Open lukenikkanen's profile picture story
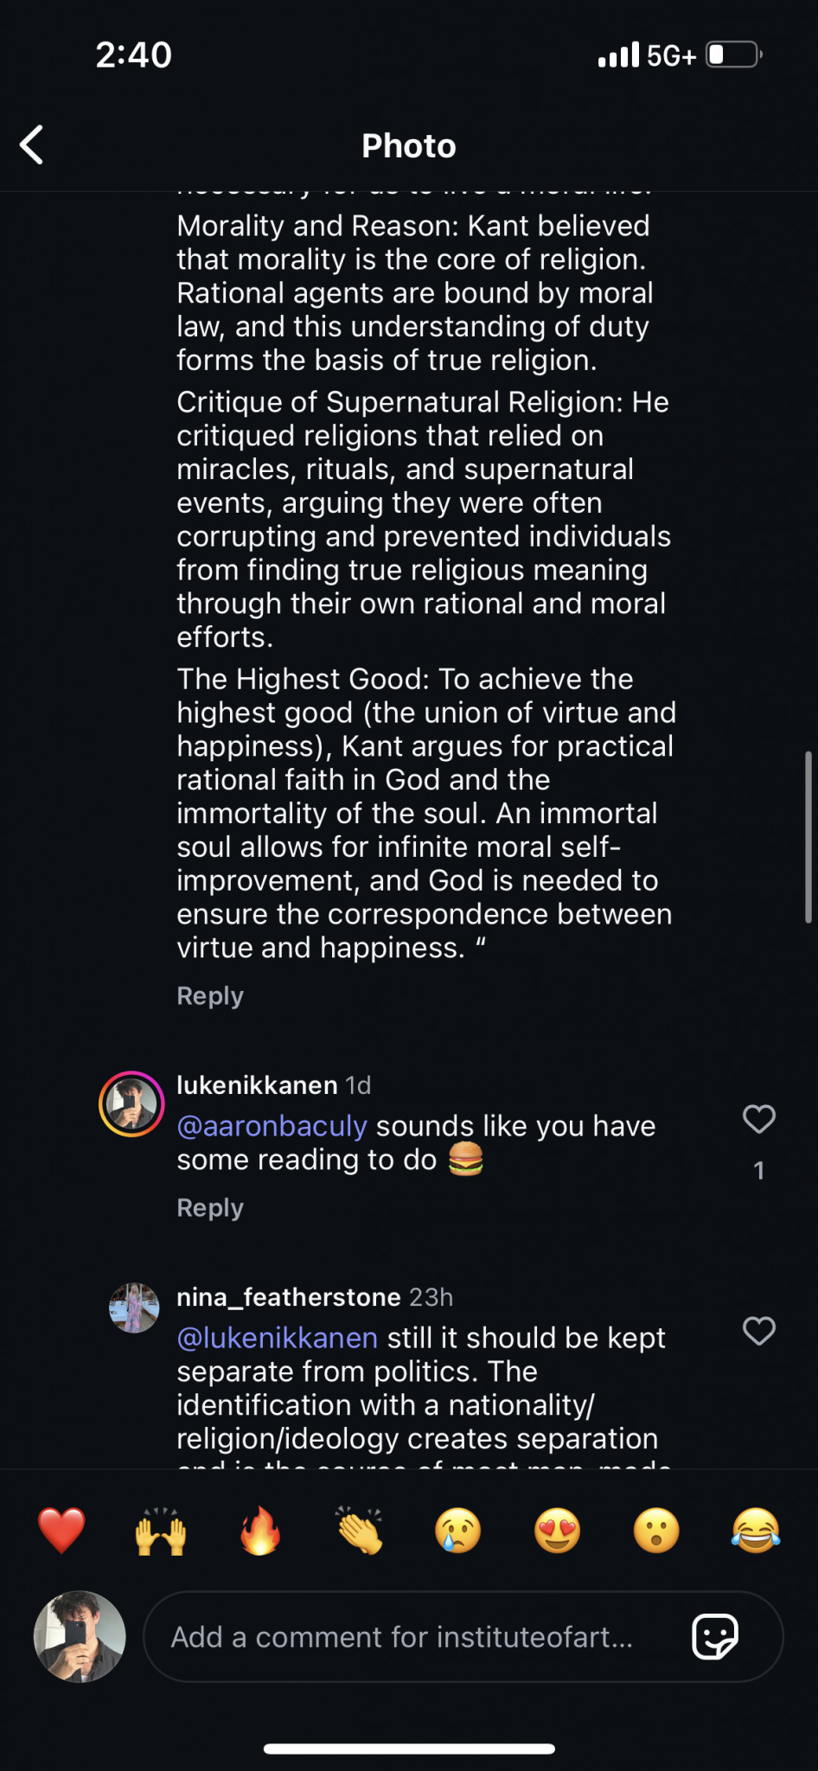This screenshot has width=818, height=1771. (131, 1104)
